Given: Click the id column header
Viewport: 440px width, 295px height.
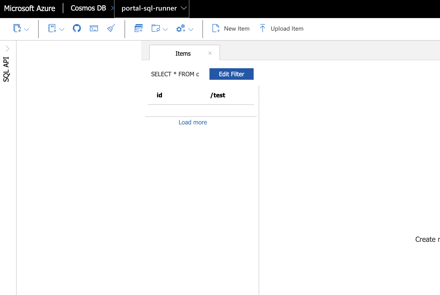Looking at the screenshot, I should click(159, 95).
